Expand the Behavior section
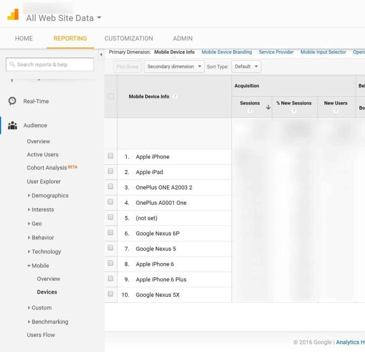 (x=41, y=237)
